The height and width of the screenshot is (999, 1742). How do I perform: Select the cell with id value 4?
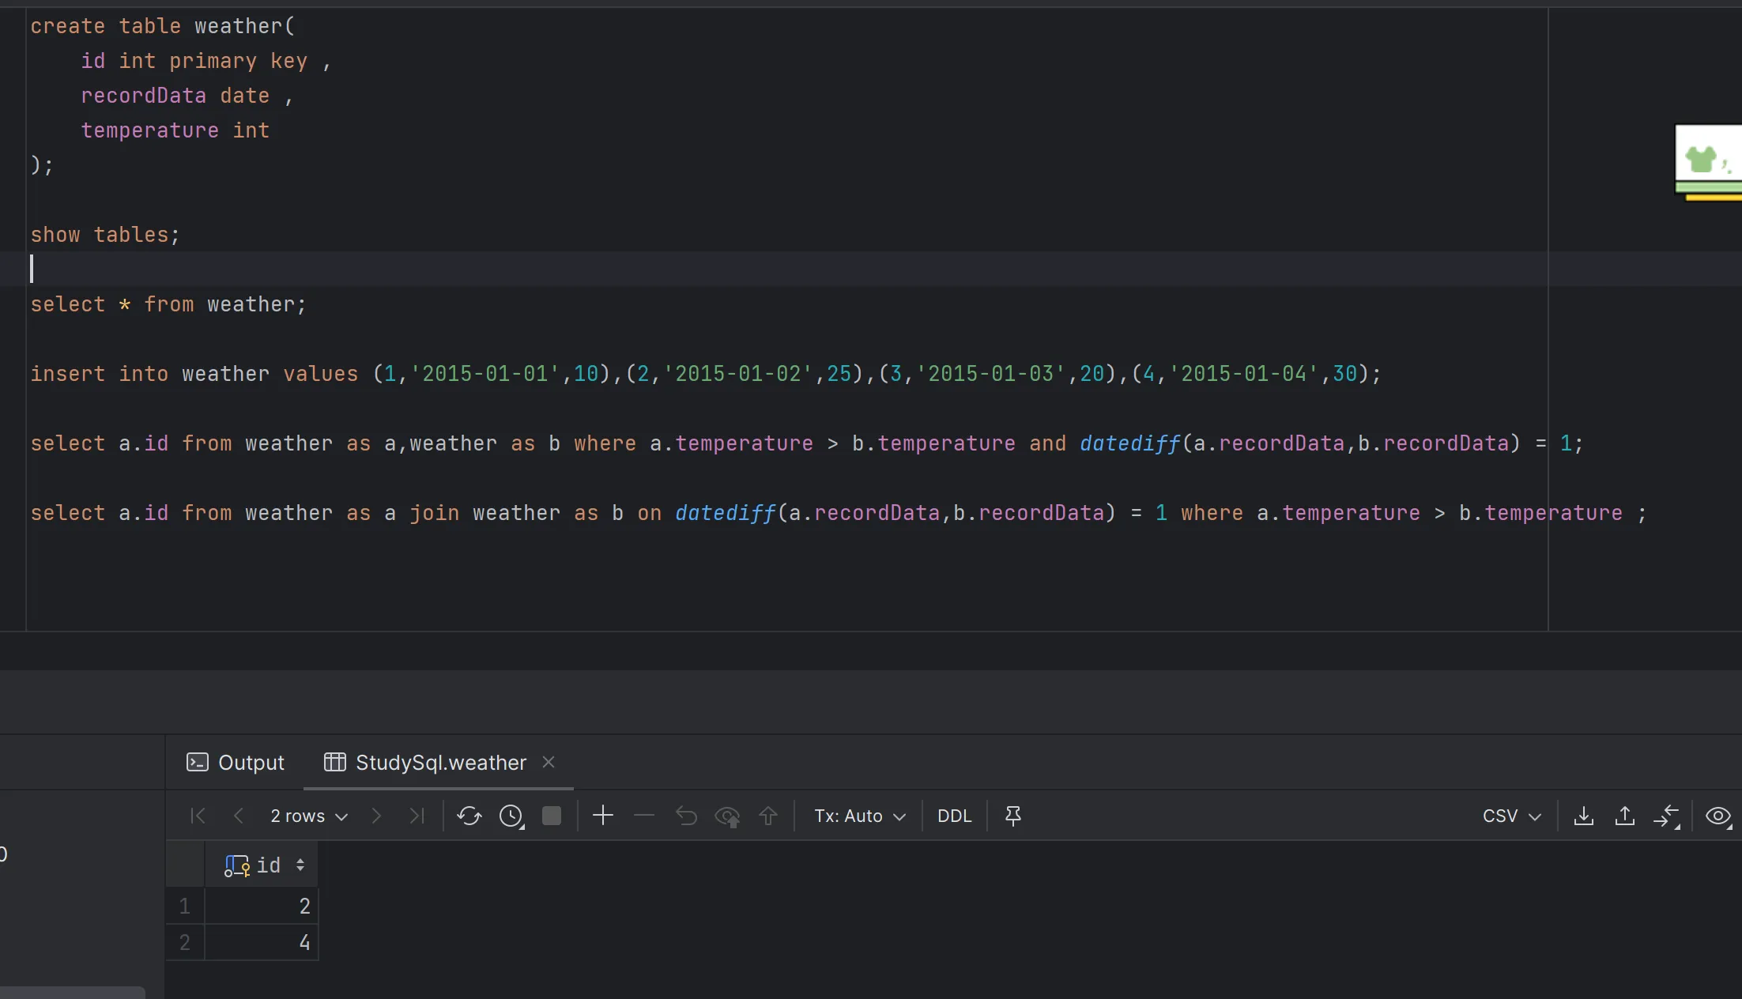point(262,942)
